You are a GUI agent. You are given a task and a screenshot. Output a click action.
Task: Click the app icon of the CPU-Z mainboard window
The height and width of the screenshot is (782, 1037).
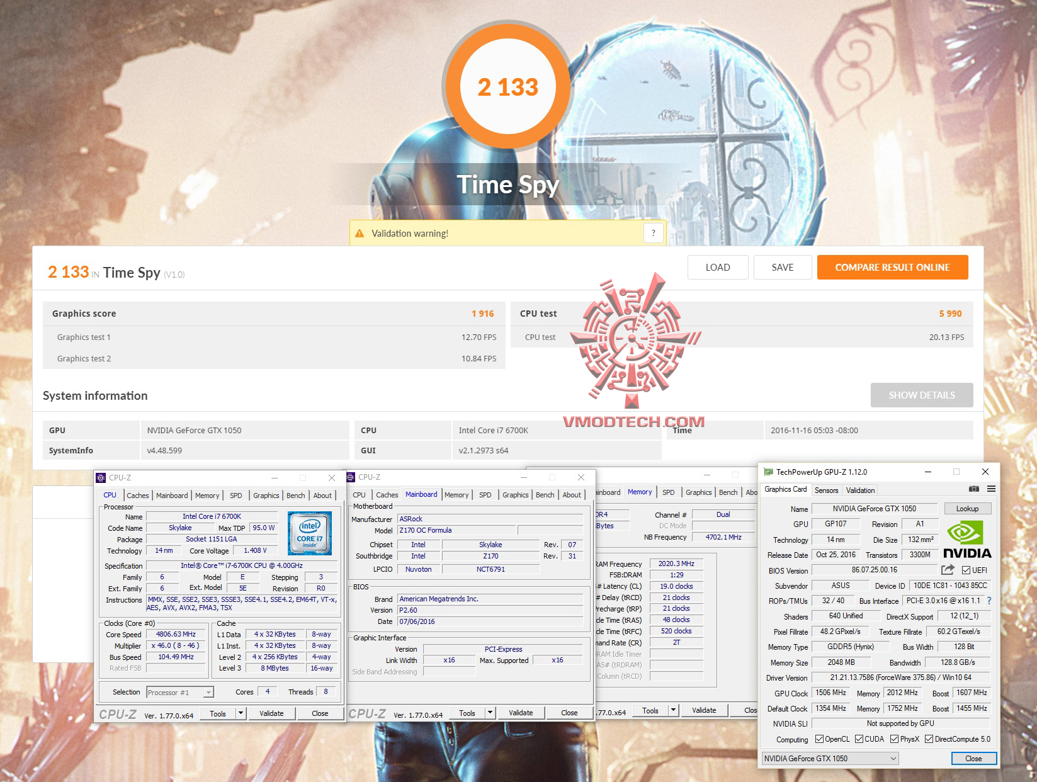pyautogui.click(x=351, y=477)
